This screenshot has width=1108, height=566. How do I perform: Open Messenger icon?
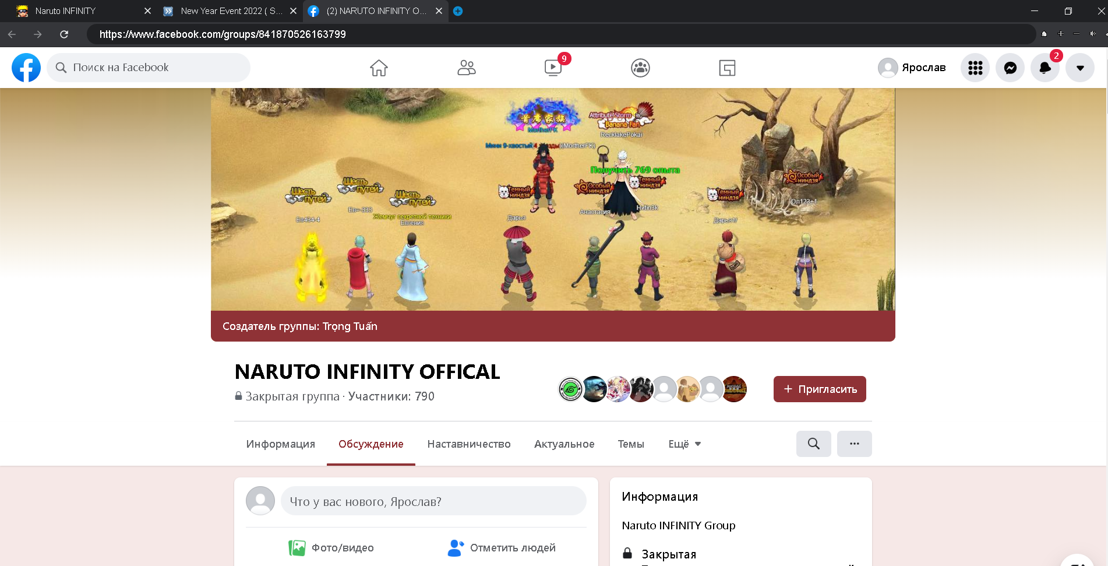(x=1010, y=68)
